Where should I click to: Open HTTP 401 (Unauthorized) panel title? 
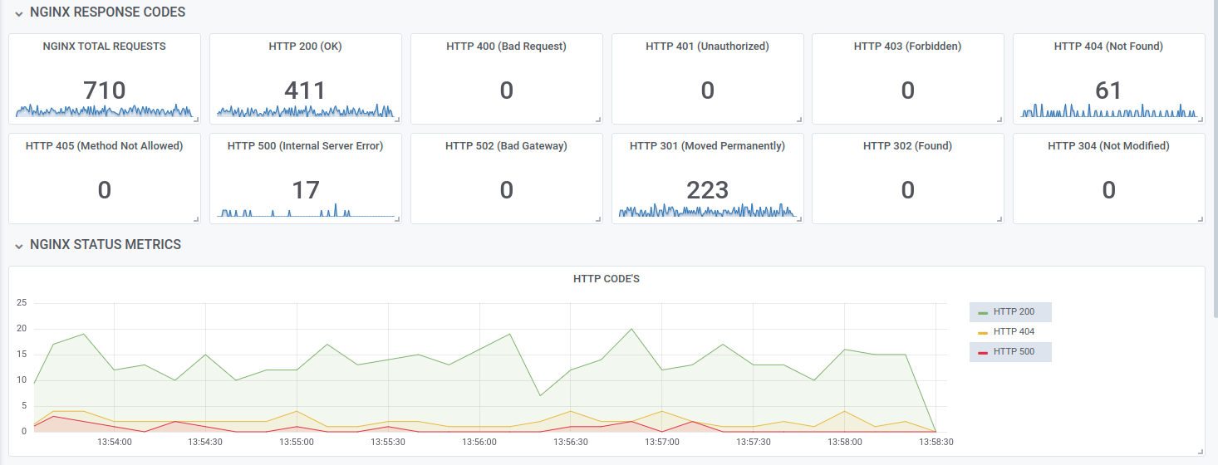[x=707, y=46]
